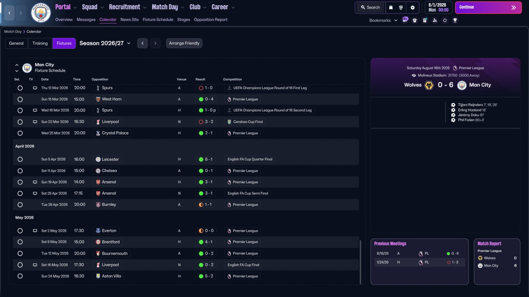Screen dimensions: 529x297
Task: Click the scouting search icon in bookmarks bar
Action: click(435, 20)
